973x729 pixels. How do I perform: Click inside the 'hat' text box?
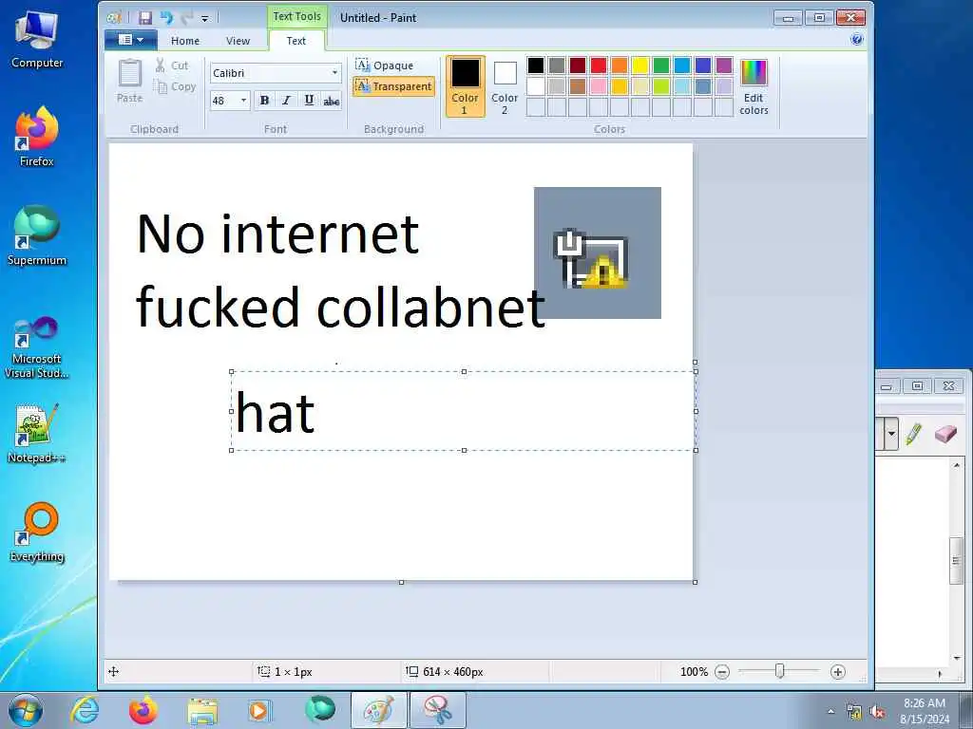click(x=464, y=411)
